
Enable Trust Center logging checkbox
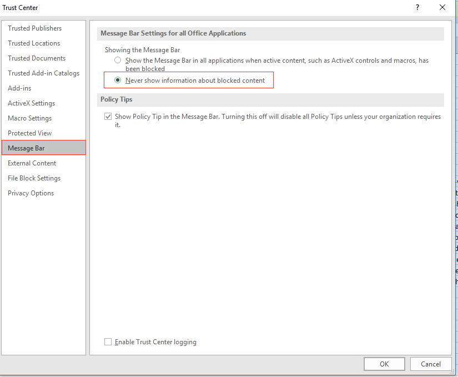[x=108, y=342]
